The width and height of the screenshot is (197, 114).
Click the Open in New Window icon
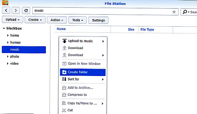pos(64,63)
